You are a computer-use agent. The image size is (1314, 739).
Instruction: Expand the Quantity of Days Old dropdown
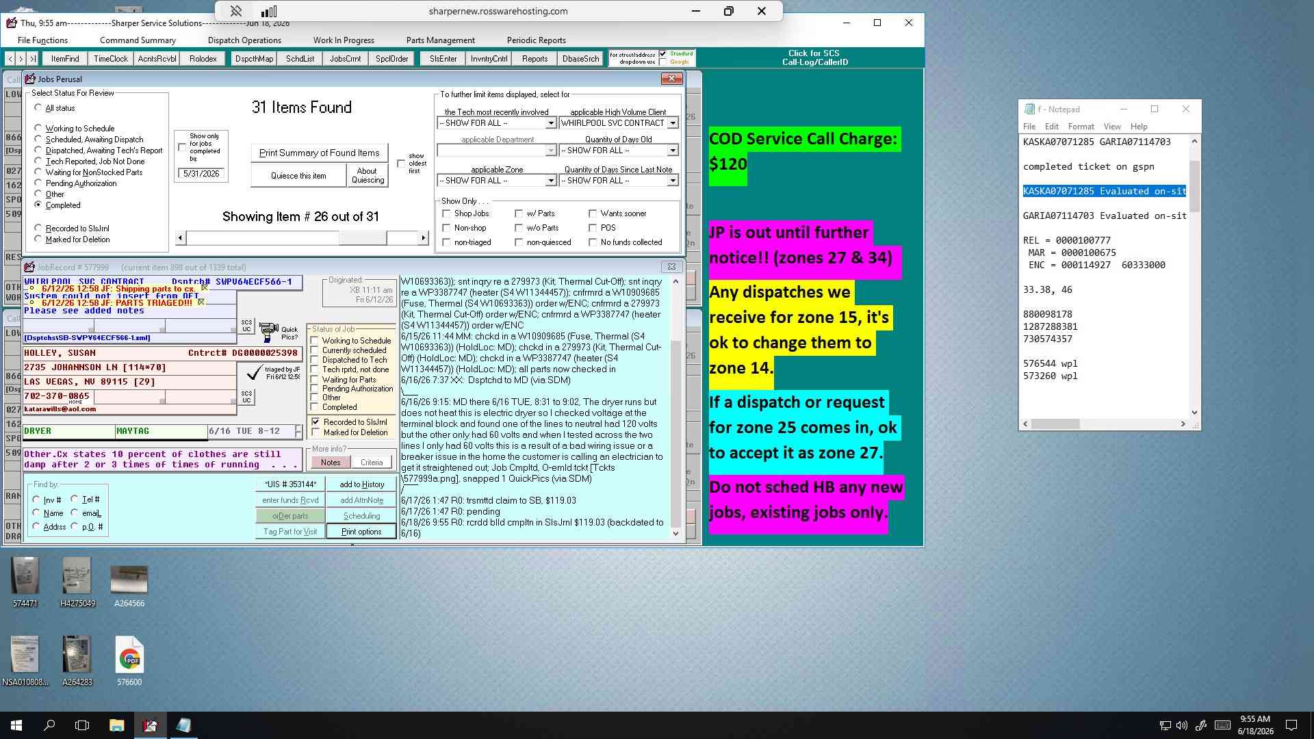point(673,151)
